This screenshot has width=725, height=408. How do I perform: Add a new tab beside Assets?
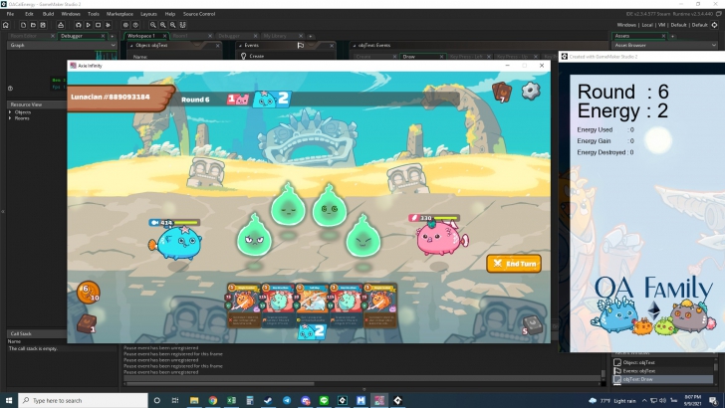point(673,36)
